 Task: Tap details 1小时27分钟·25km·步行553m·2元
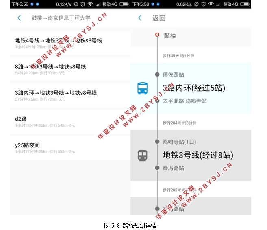click(x=45, y=152)
